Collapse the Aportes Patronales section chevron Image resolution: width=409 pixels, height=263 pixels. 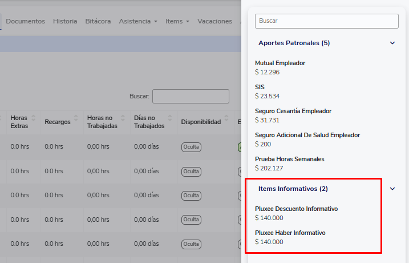392,43
